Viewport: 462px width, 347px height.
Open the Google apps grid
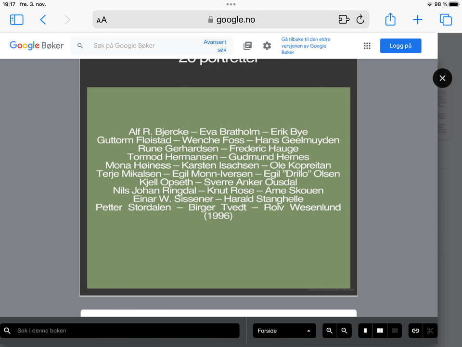(367, 46)
